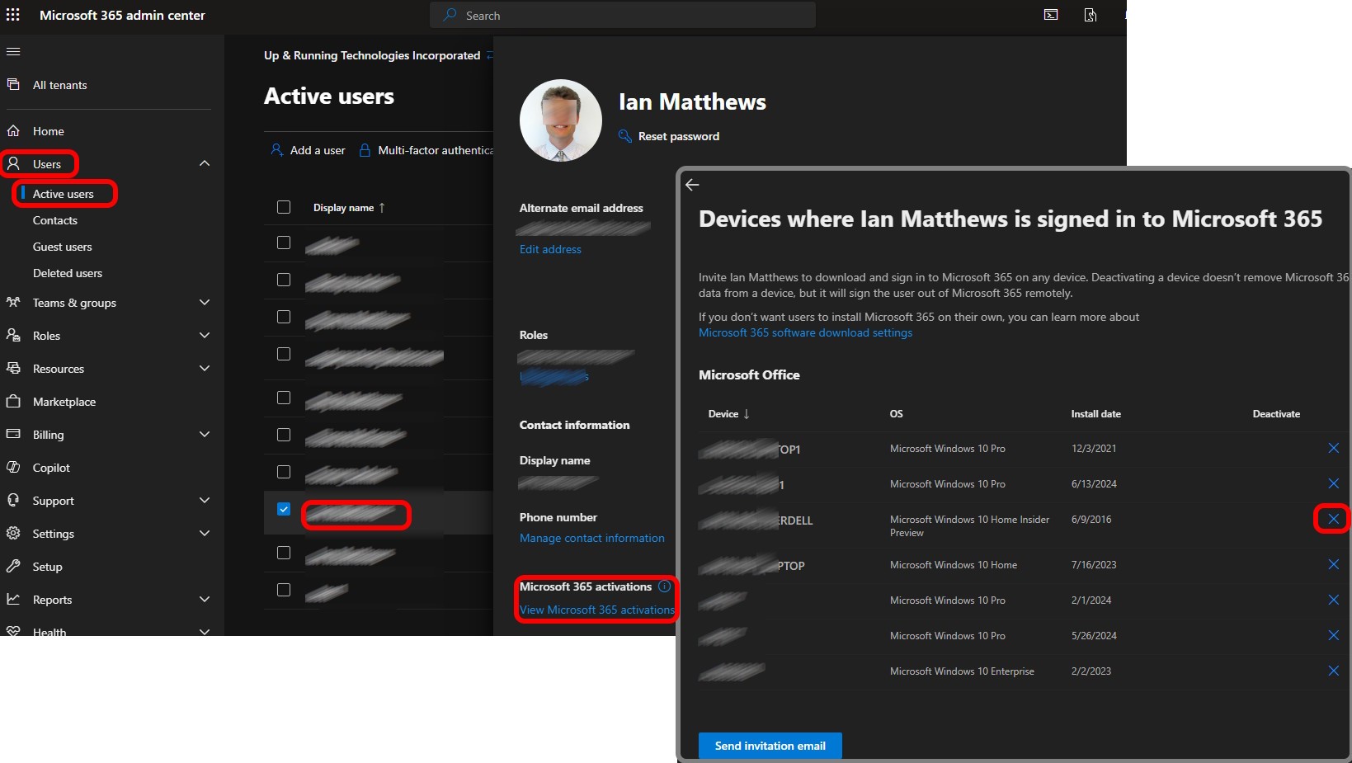Click the Microsoft 365 activations info icon
The width and height of the screenshot is (1352, 763).
click(x=665, y=586)
